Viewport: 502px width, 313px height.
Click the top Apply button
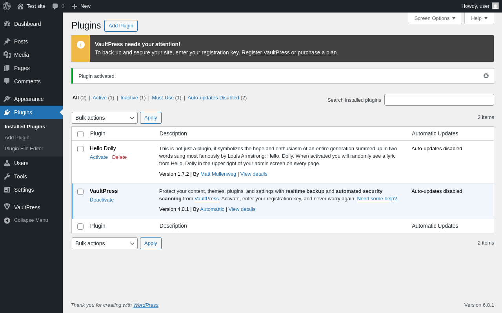151,118
